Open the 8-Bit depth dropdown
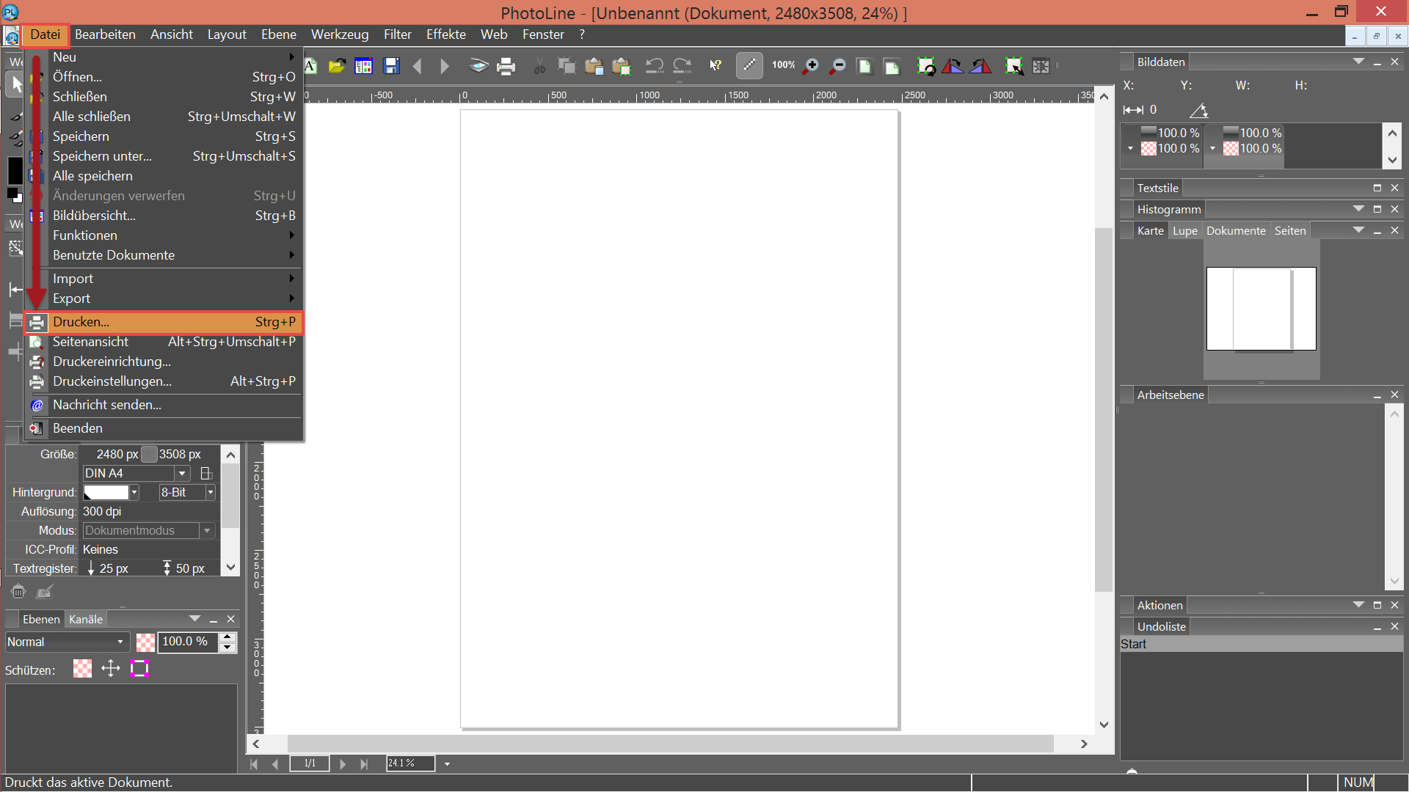The height and width of the screenshot is (792, 1409). point(211,492)
